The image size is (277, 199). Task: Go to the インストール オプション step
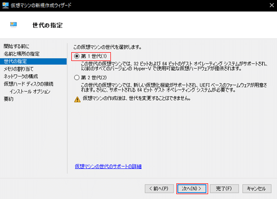[x=30, y=92]
